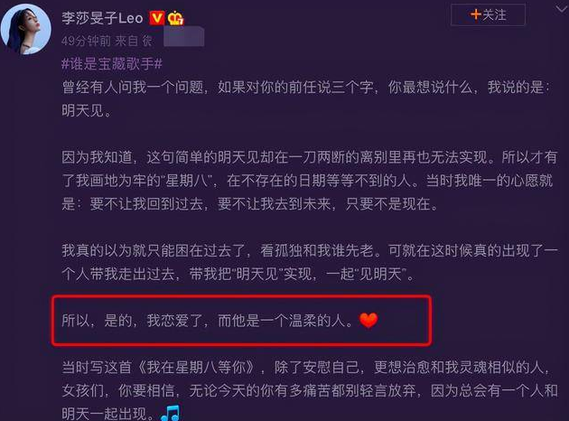This screenshot has height=421, width=569.
Task: Click the gold crown membership badge
Action: (x=175, y=18)
